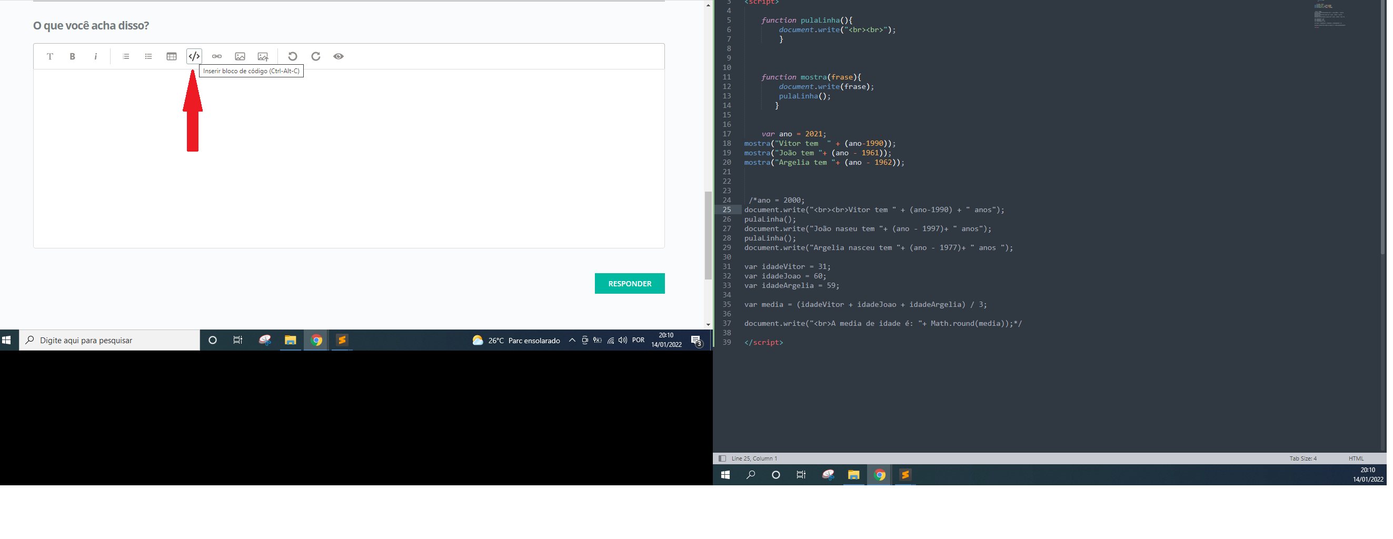1393x539 pixels.
Task: Click the POR language indicator
Action: (638, 340)
